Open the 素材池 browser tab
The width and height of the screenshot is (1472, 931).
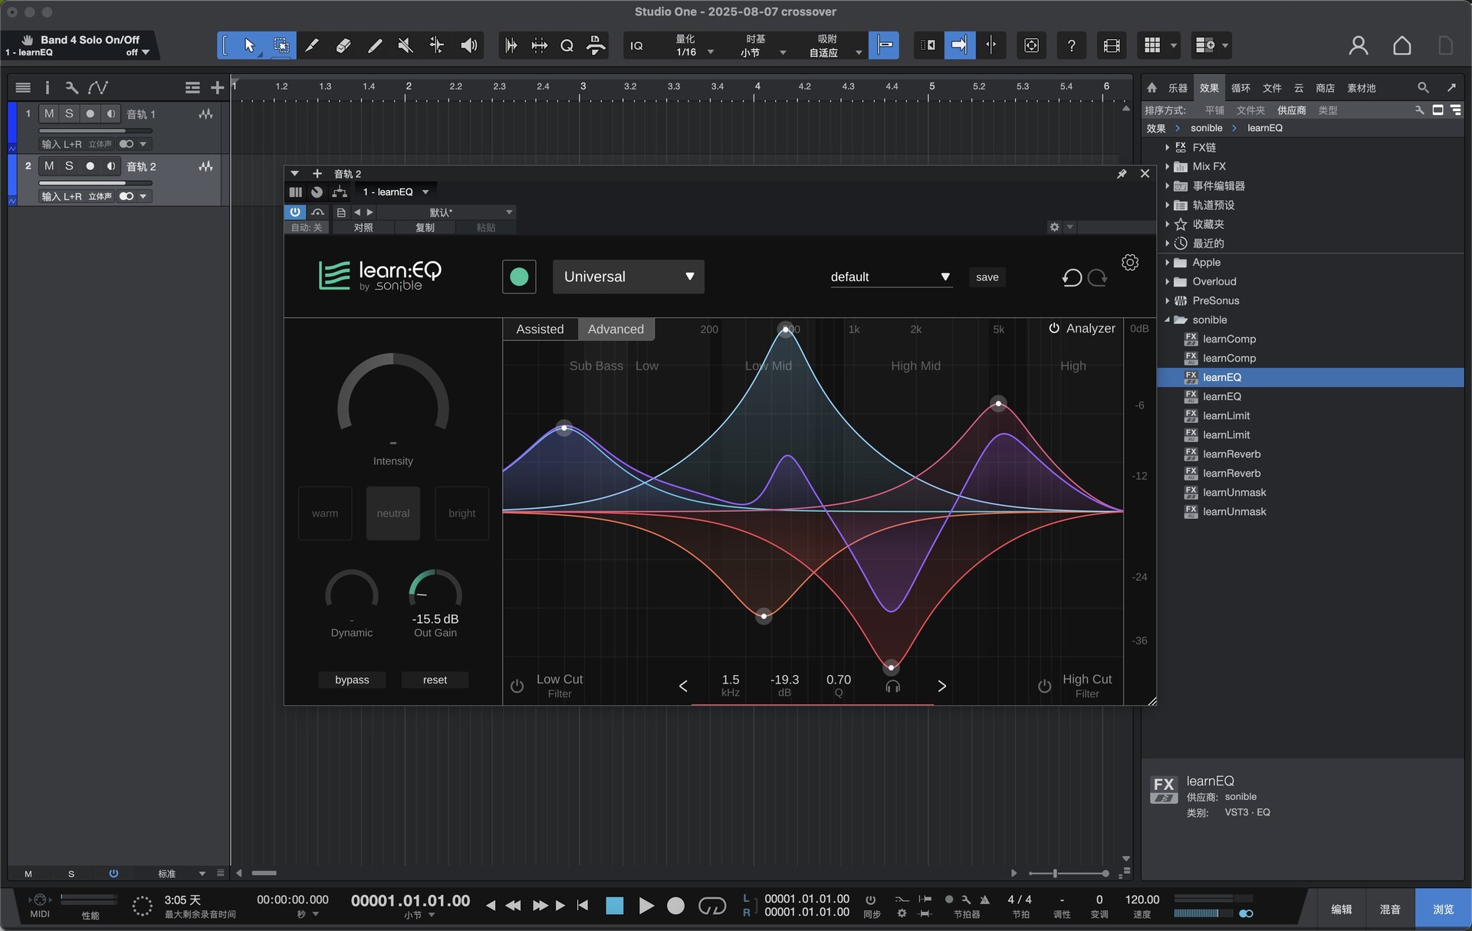[x=1362, y=88]
